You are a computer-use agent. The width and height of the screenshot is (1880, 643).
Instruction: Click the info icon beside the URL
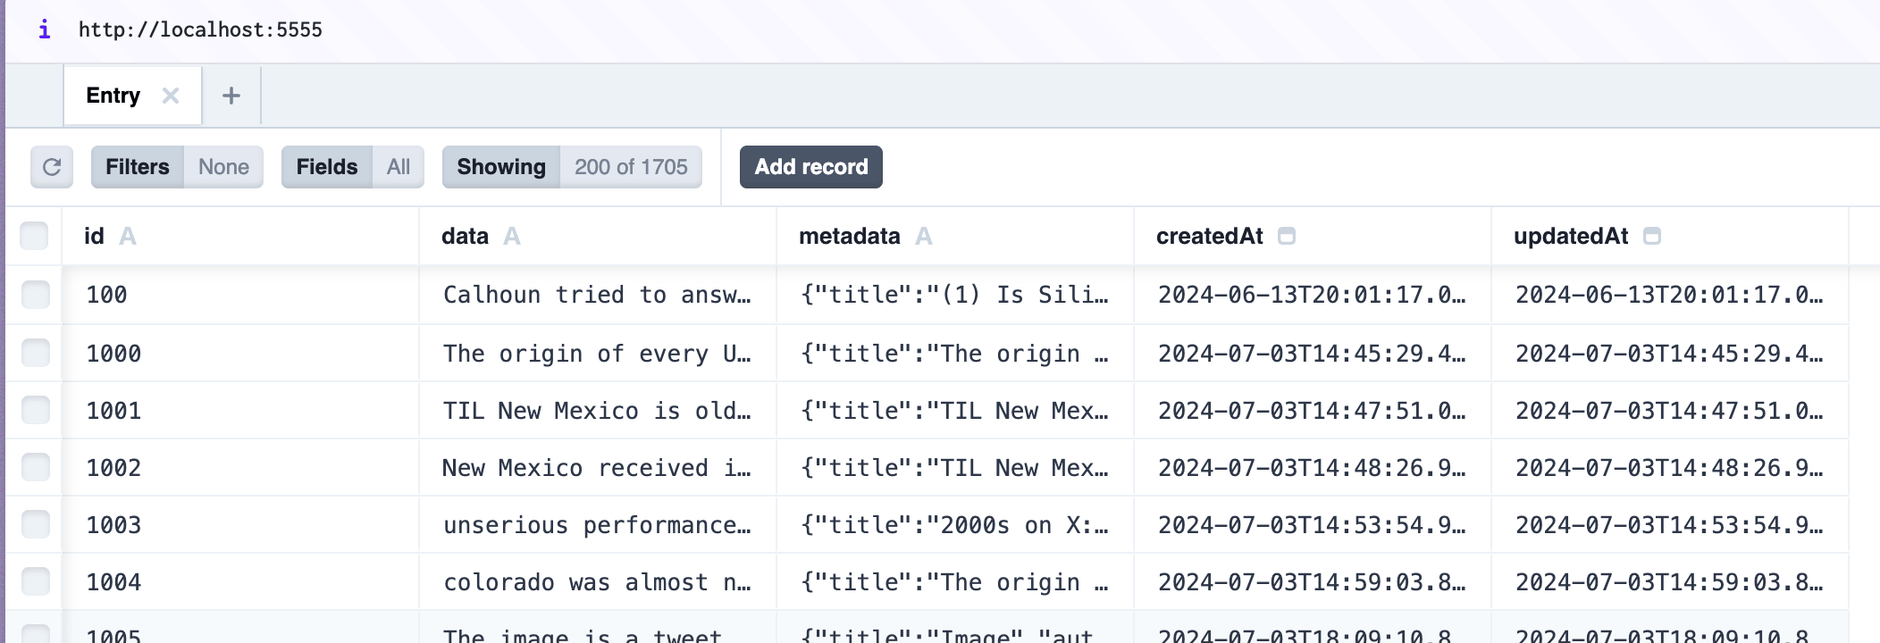(44, 29)
